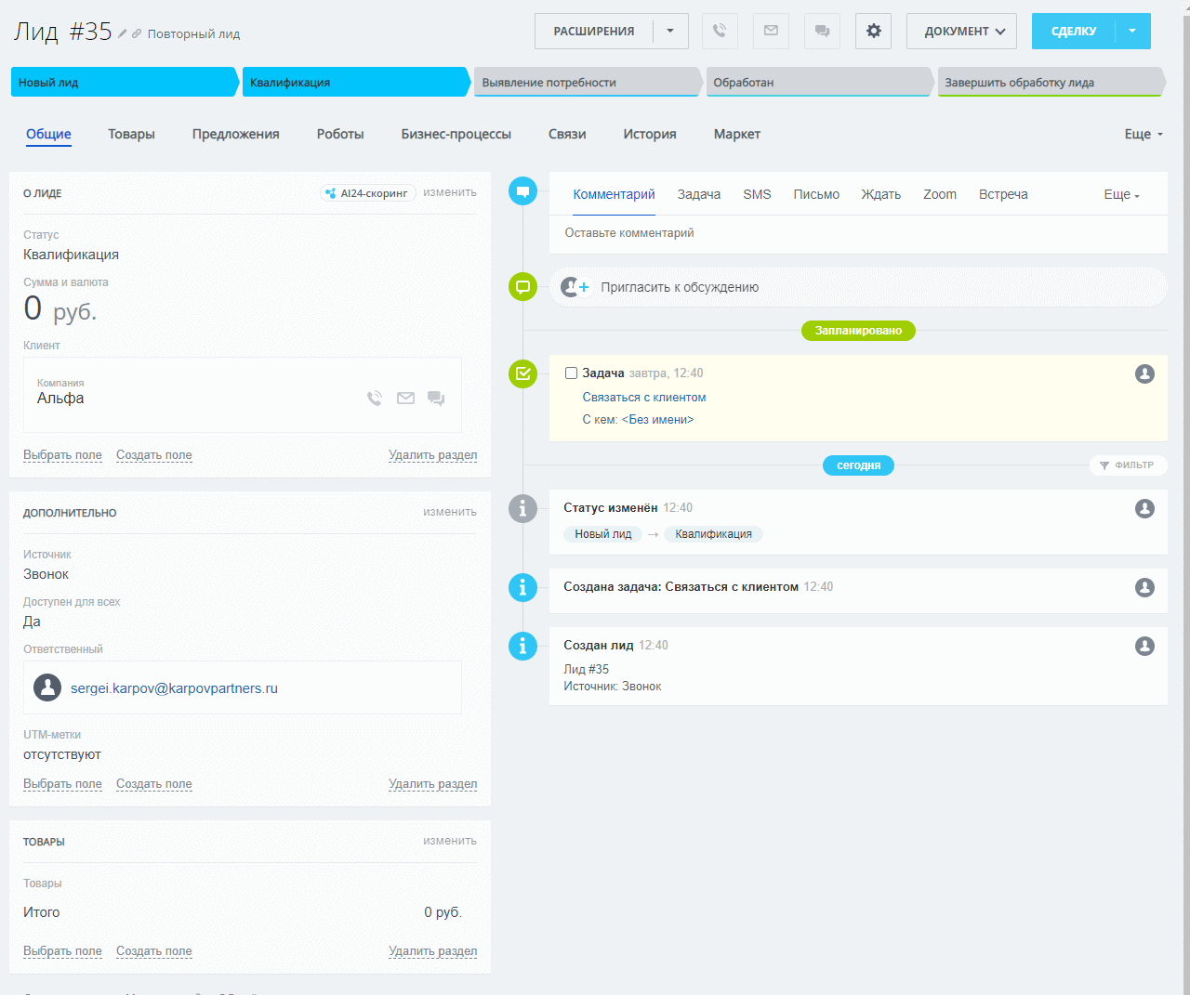Open settings gear icon
The width and height of the screenshot is (1190, 995).
click(873, 31)
